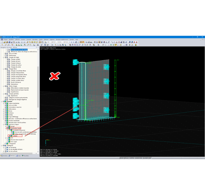The image size is (205, 195).
Task: Toggle the Charges nodales checkbox
Action: (8, 59)
